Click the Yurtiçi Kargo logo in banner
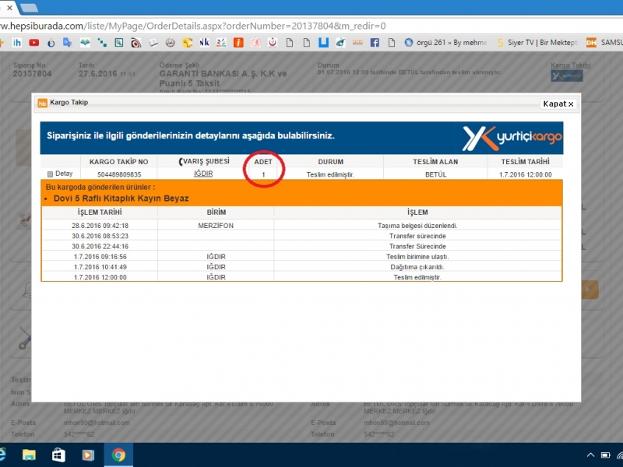This screenshot has height=467, width=623. [x=512, y=139]
